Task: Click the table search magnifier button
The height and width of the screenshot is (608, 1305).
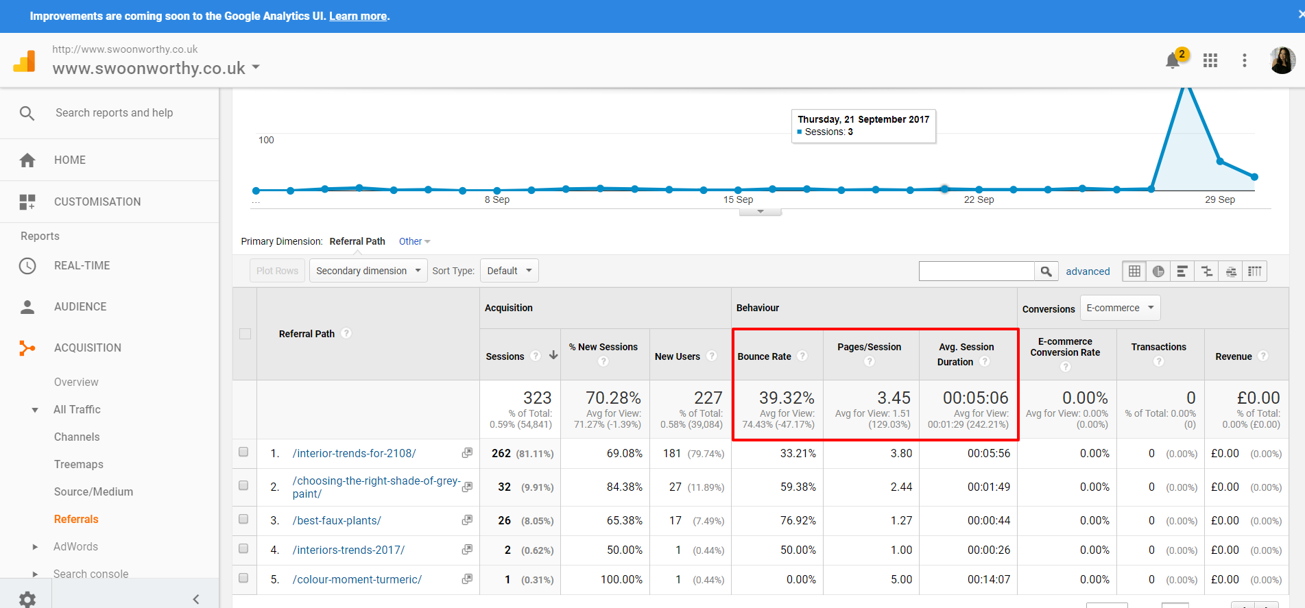Action: point(1046,271)
